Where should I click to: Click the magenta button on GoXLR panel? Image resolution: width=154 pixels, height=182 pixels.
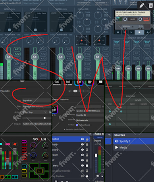pos(24,142)
